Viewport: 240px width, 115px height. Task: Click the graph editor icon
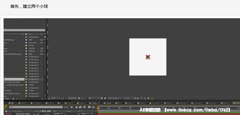click(x=93, y=107)
